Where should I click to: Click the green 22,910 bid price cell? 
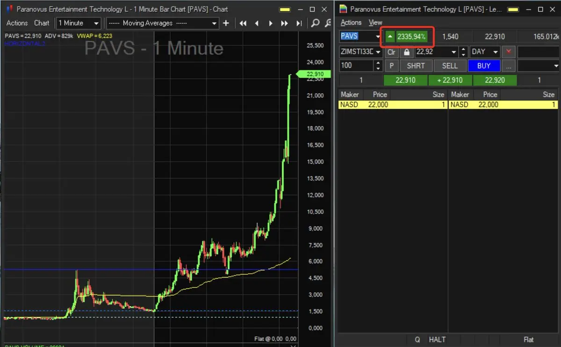coord(405,80)
